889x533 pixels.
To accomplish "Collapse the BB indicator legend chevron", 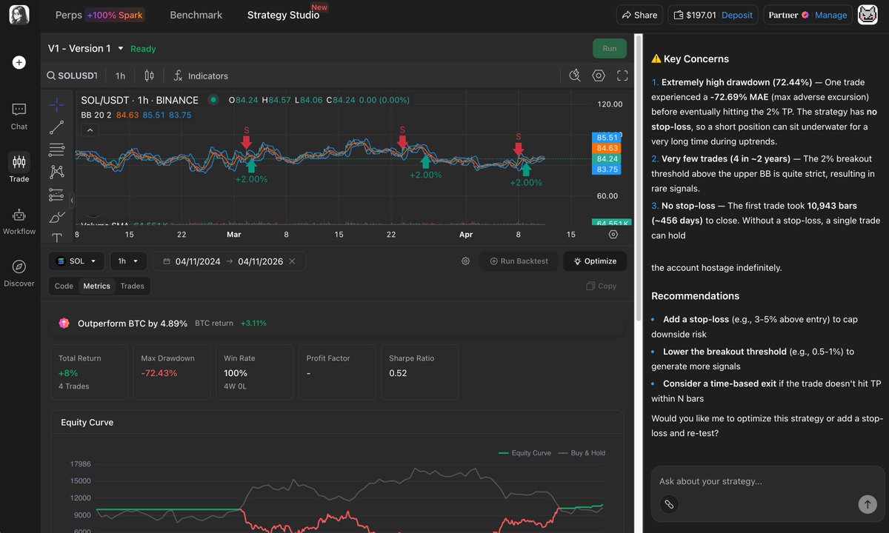I will [90, 130].
